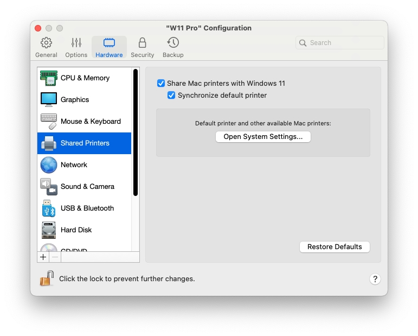Click the padlock to prevent changes
Screen dimensions: 418x336
pyautogui.click(x=47, y=278)
